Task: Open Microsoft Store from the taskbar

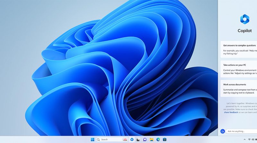Action: pyautogui.click(x=164, y=139)
